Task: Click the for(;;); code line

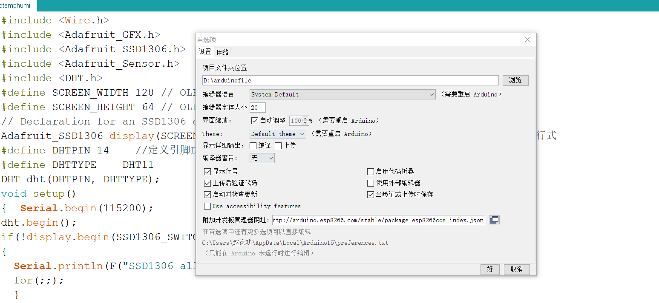Action: point(39,280)
